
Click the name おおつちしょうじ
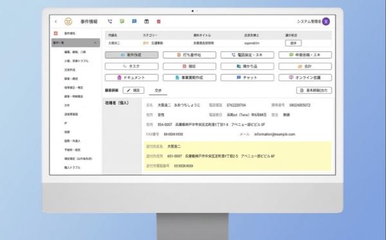(x=187, y=105)
